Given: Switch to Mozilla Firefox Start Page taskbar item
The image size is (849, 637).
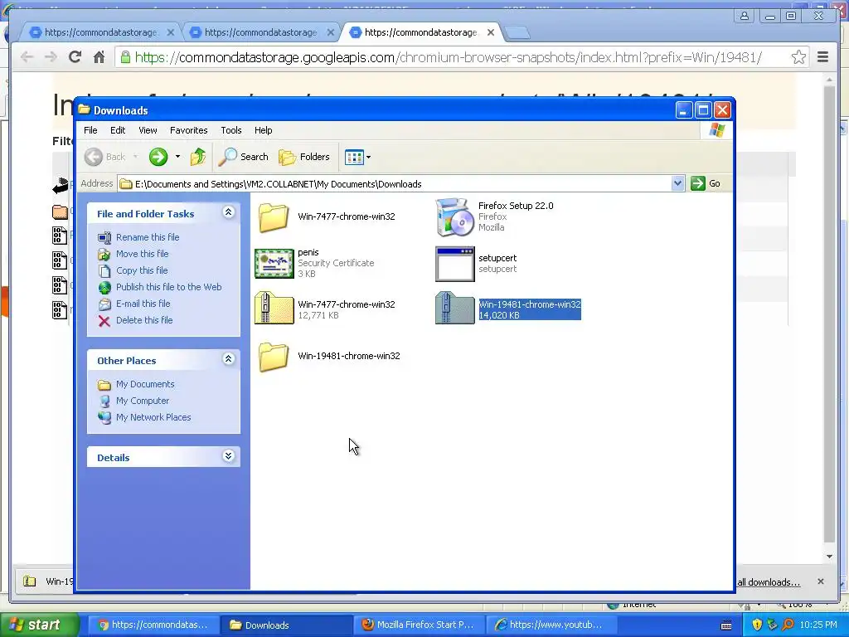Looking at the screenshot, I should click(x=420, y=625).
